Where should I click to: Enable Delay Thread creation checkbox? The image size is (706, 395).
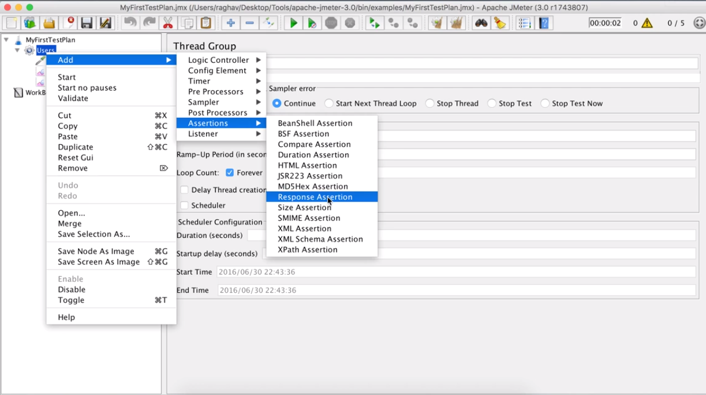click(x=184, y=189)
